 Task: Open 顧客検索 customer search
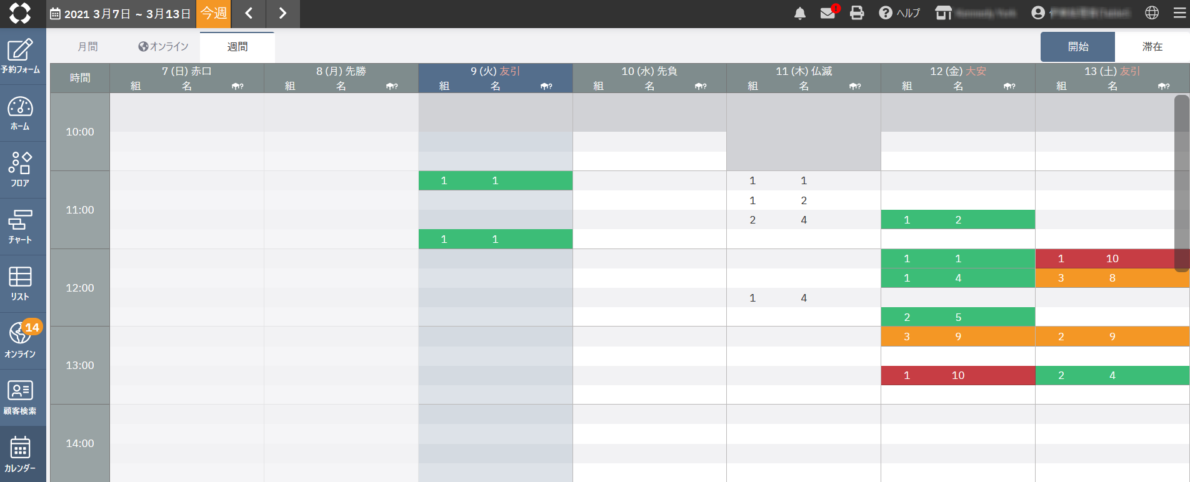21,398
